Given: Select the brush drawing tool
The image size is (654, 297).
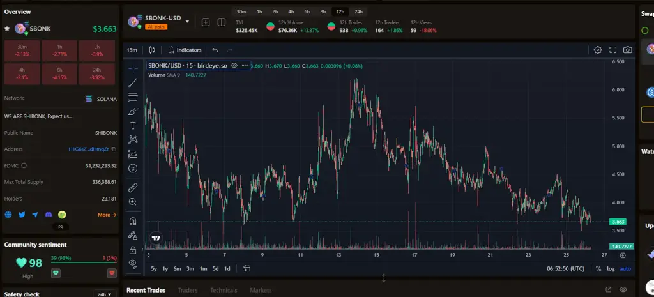Looking at the screenshot, I should point(133,111).
